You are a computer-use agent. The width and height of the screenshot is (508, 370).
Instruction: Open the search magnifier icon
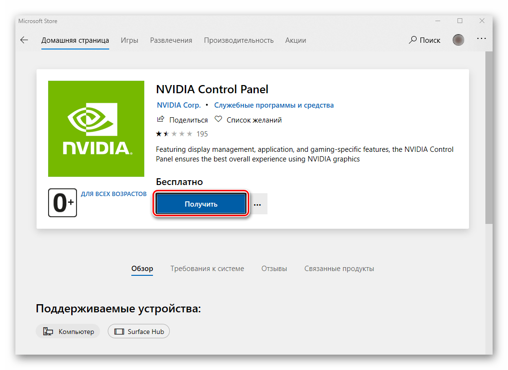click(413, 40)
